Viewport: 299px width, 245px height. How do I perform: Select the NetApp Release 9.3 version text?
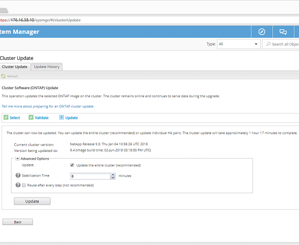(x=109, y=144)
